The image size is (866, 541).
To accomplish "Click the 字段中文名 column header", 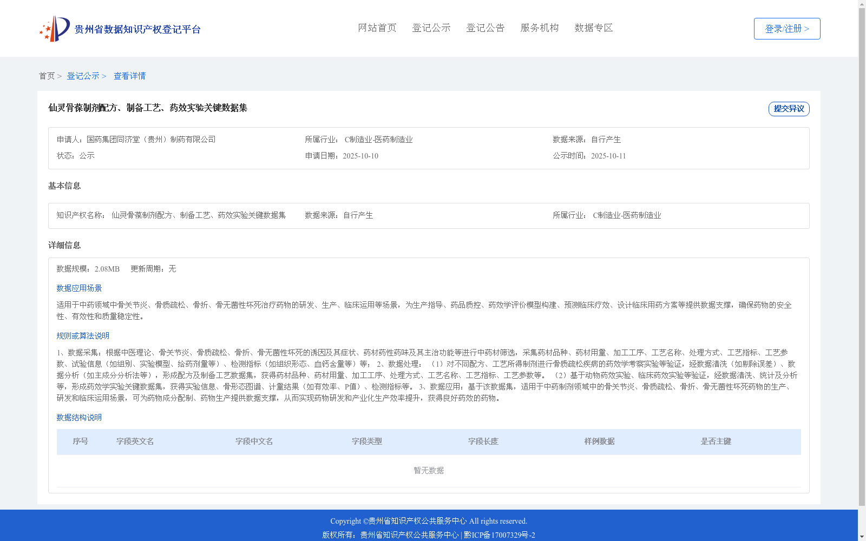I will (x=254, y=441).
